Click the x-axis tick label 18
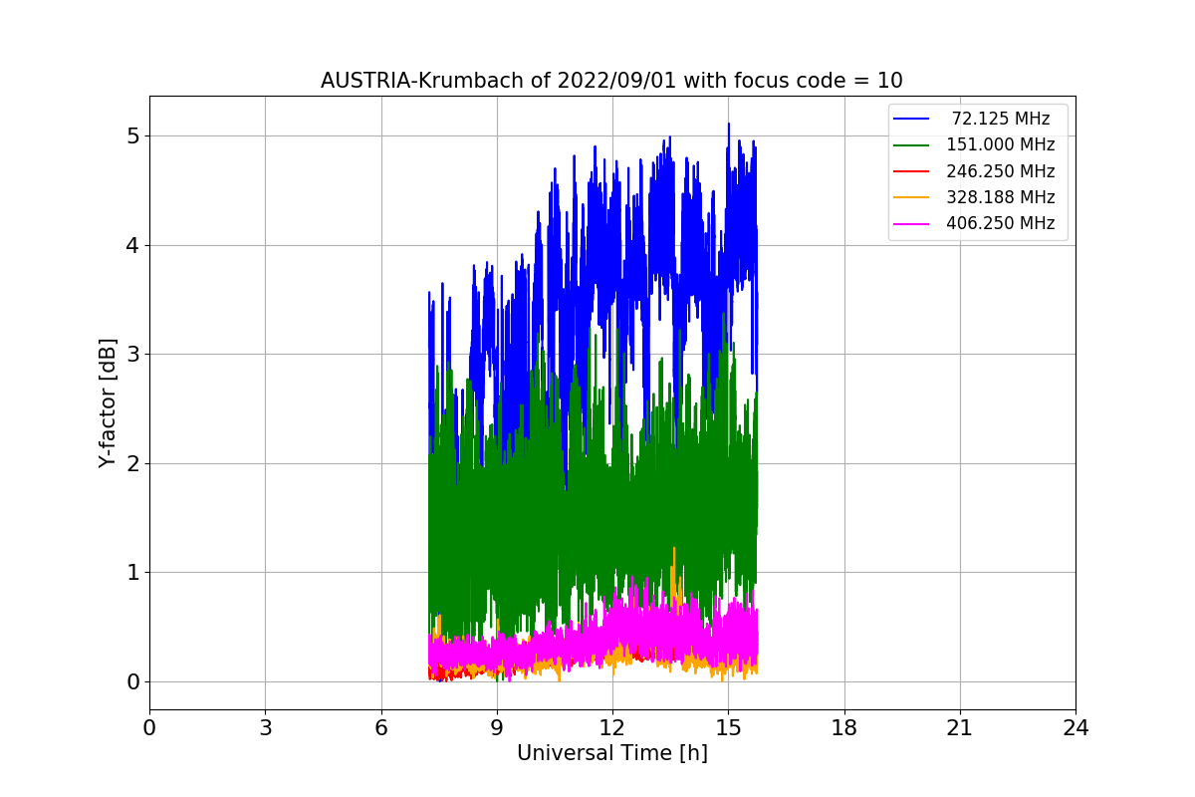The height and width of the screenshot is (797, 1195). (x=844, y=728)
